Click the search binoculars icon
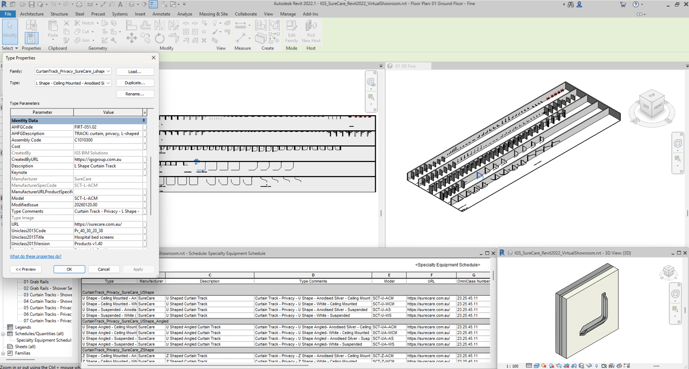689x369 pixels. (x=570, y=5)
